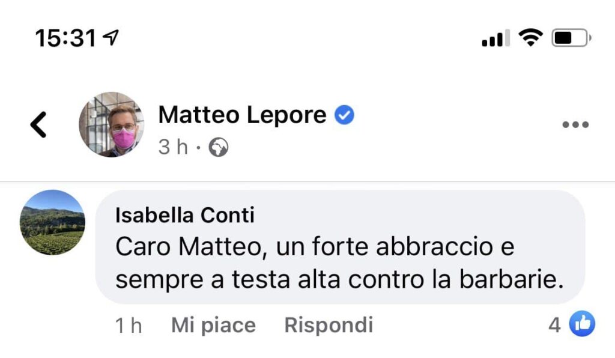Tap the globe public-audience icon

(x=218, y=147)
